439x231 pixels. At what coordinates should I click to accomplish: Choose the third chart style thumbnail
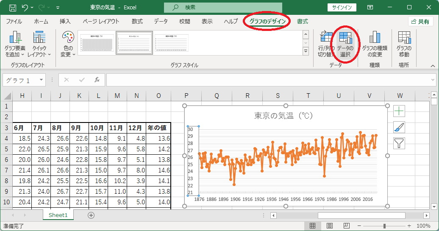pos(171,43)
